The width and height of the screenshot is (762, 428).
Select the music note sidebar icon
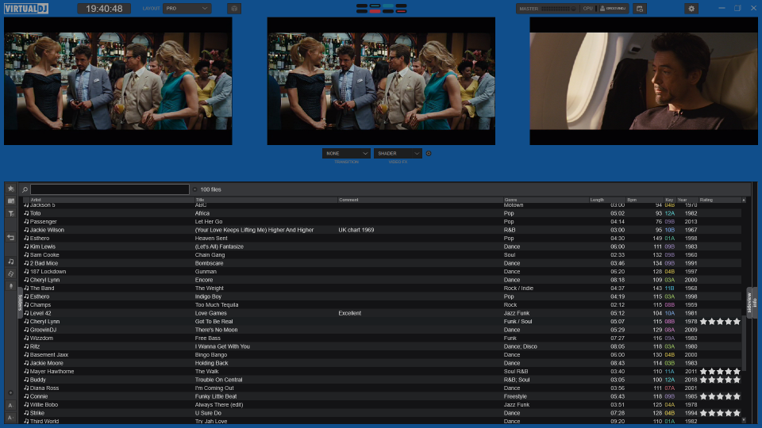(x=10, y=262)
